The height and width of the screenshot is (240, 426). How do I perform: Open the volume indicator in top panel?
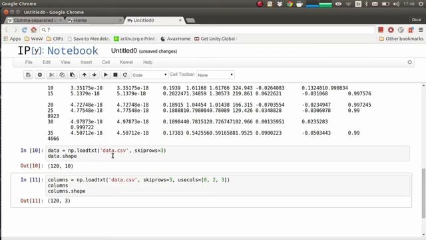tap(396, 4)
